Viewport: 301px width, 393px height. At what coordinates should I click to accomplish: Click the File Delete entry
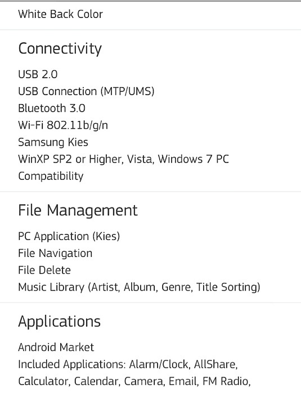tap(44, 270)
